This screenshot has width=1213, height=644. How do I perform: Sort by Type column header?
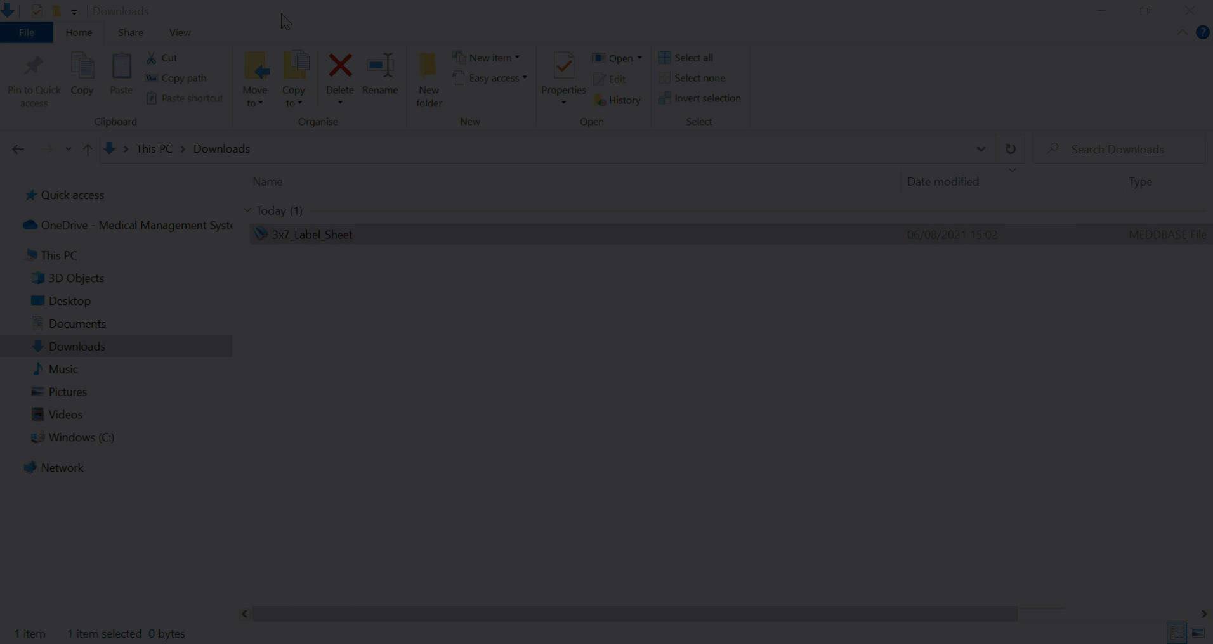tap(1140, 182)
